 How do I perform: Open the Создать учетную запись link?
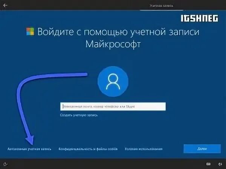(x=79, y=115)
